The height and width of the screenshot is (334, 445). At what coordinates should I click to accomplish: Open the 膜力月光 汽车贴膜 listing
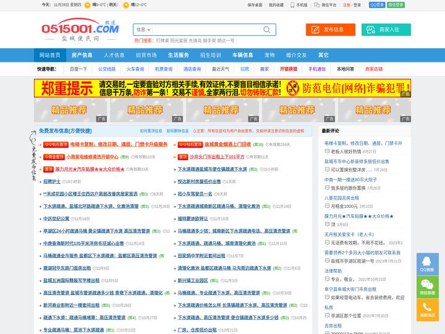(x=90, y=169)
